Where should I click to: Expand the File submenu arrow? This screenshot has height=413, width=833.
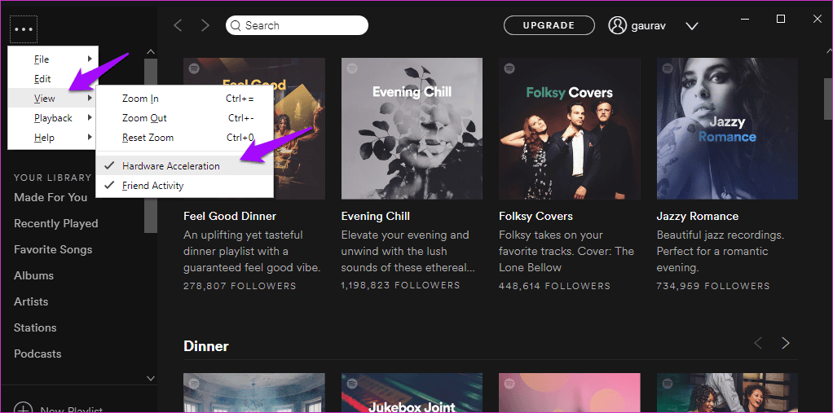click(90, 59)
